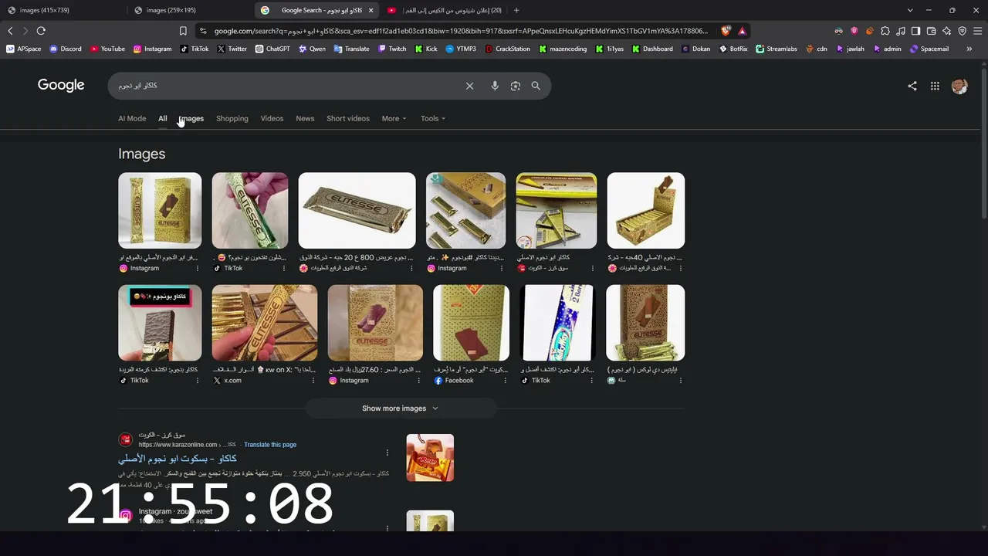Expand the More search filters dropdown
Image resolution: width=988 pixels, height=556 pixels.
click(x=394, y=118)
